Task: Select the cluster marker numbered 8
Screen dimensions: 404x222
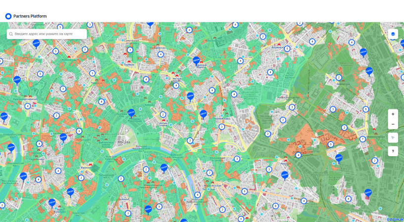Action: coord(275,206)
